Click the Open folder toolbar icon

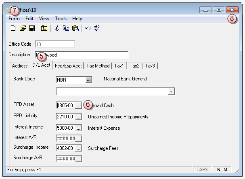point(23,28)
